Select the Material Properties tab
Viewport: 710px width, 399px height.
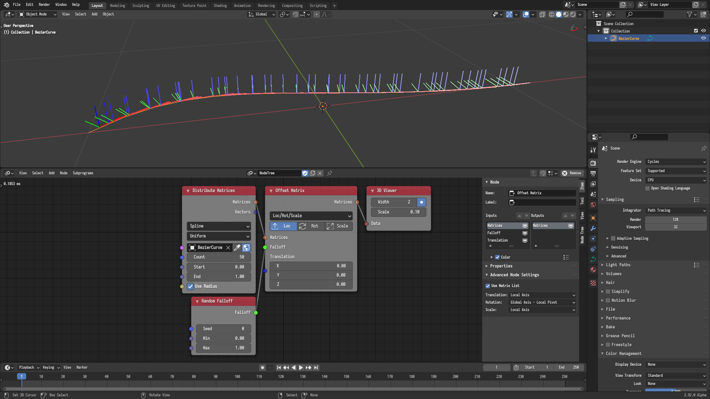click(x=593, y=270)
